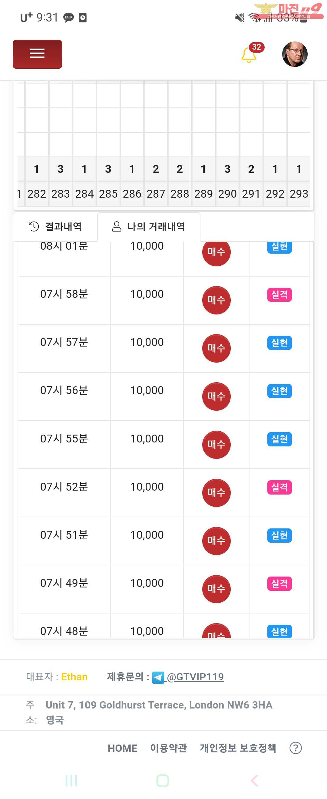
Task: Tap the 매수 badge for 07시 55분
Action: [x=216, y=445]
